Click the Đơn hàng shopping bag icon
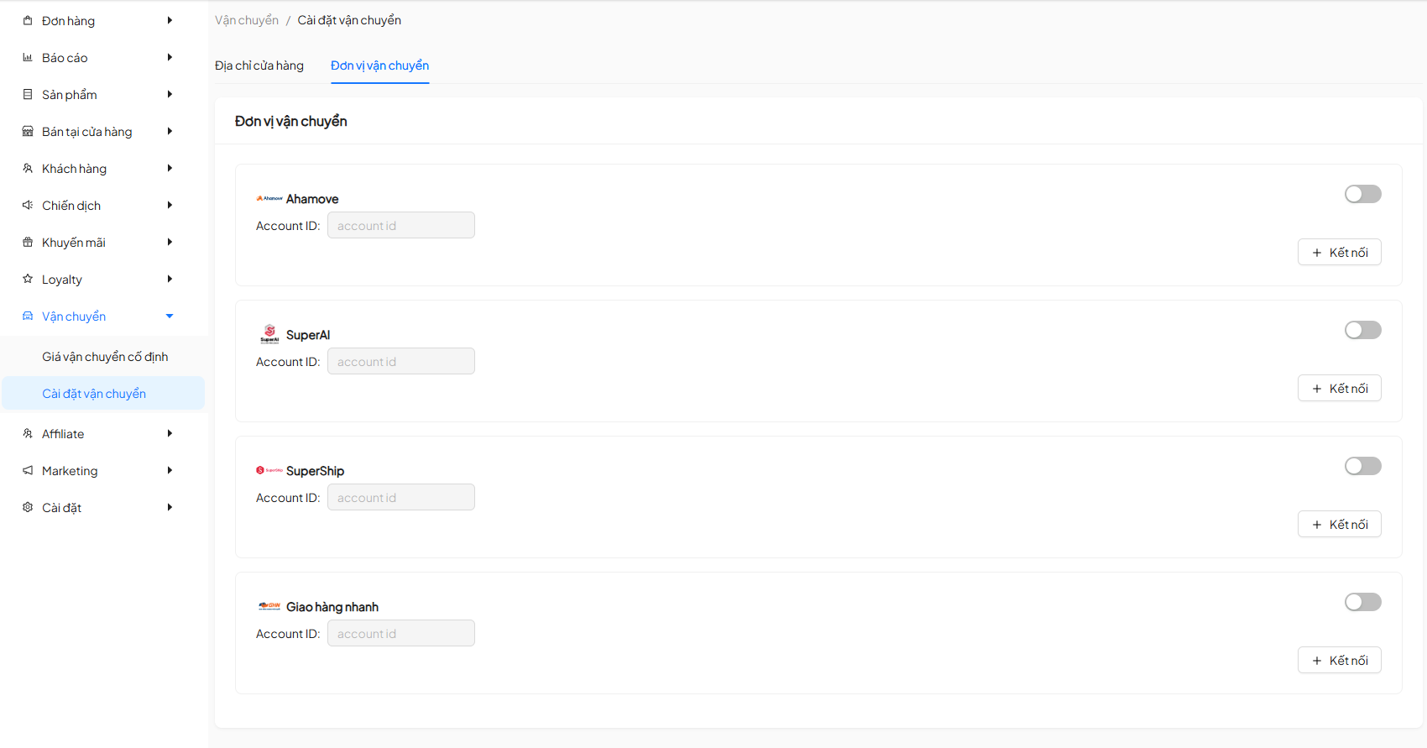The width and height of the screenshot is (1427, 748). (28, 21)
